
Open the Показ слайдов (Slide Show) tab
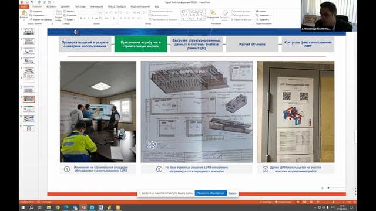(116, 6)
